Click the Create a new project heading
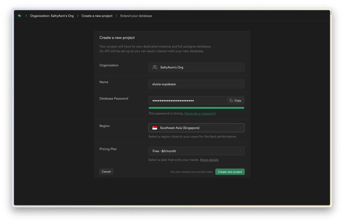 [117, 38]
